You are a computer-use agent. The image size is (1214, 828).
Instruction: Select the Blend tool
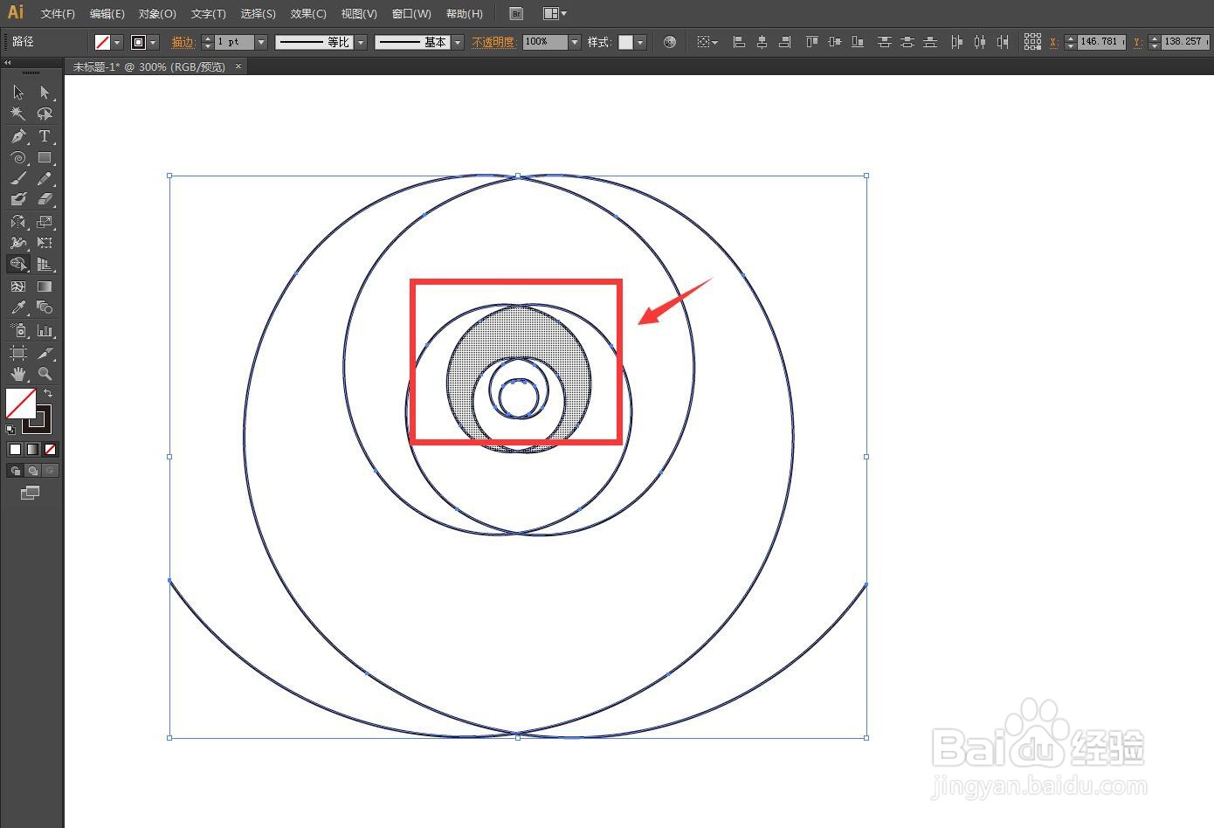[45, 308]
